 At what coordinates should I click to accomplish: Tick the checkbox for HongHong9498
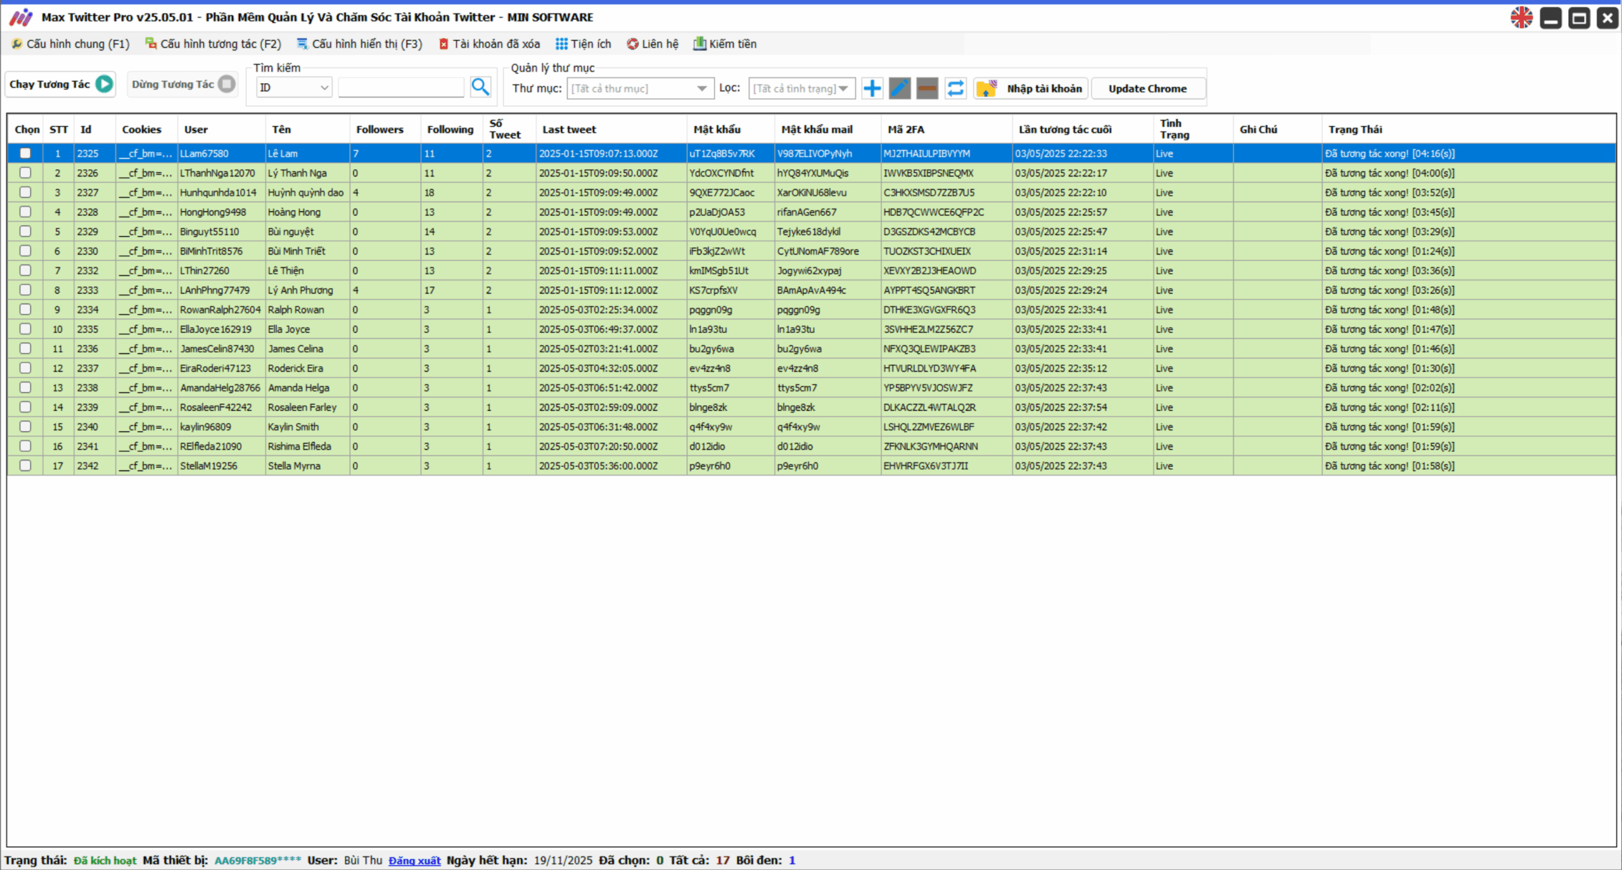coord(25,212)
